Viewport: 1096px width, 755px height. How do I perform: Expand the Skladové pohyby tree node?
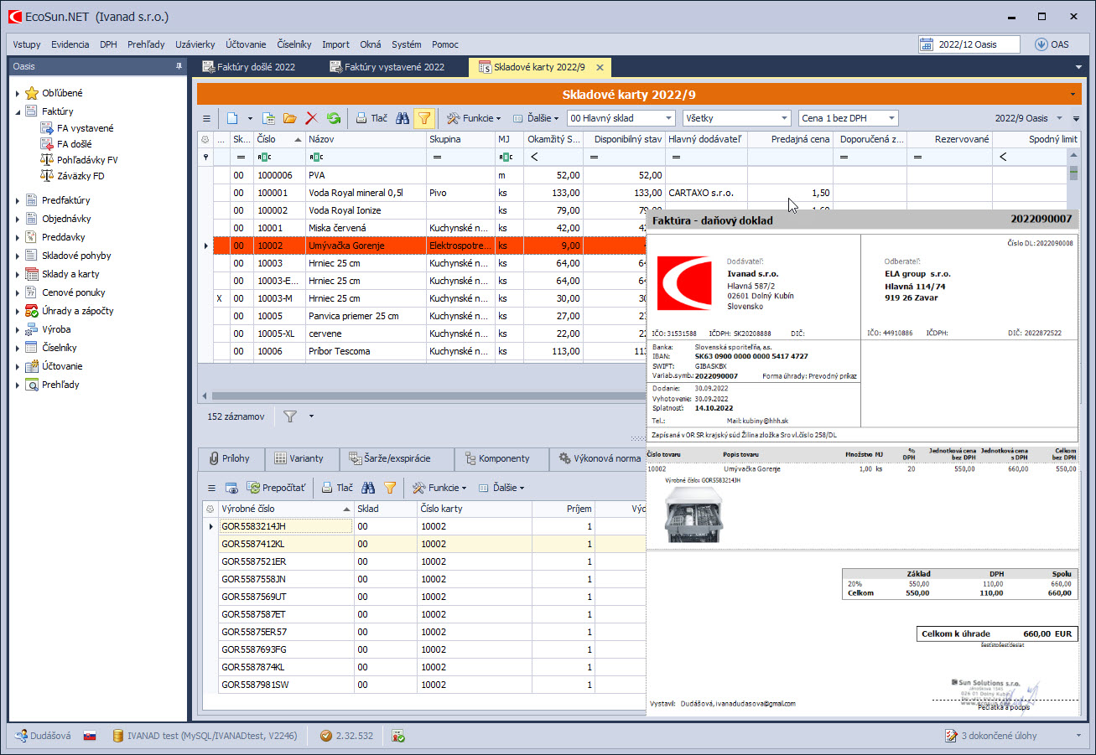pos(18,256)
